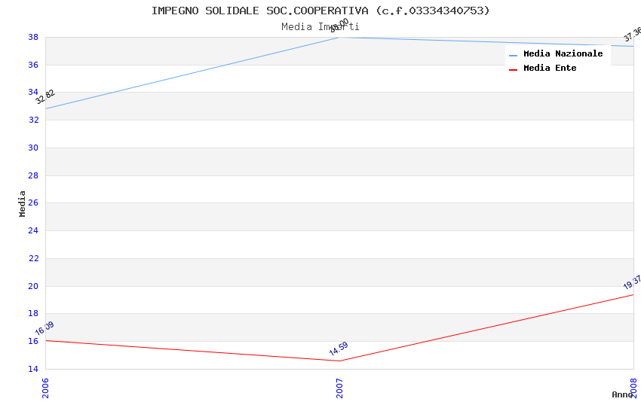Click the red Media Ente legend swatch
Screen dimensions: 641x414
click(x=513, y=70)
